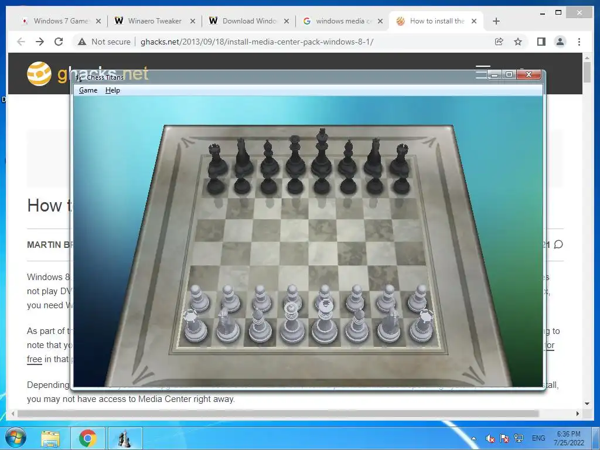600x450 pixels.
Task: Open a new Chrome tab
Action: click(x=496, y=21)
